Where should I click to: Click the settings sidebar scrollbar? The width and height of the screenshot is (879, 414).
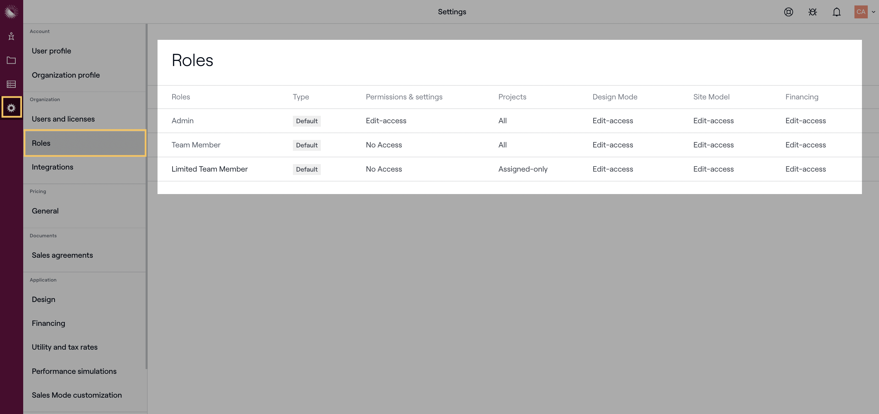click(146, 196)
